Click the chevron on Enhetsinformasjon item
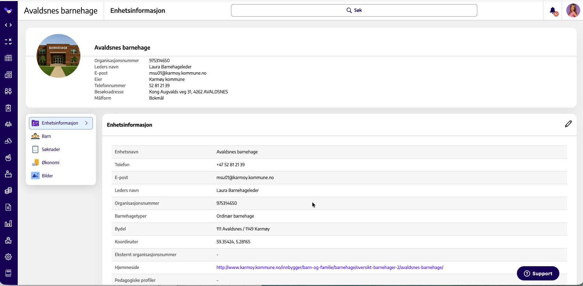Screen dimensions: 583x286 tap(87, 123)
